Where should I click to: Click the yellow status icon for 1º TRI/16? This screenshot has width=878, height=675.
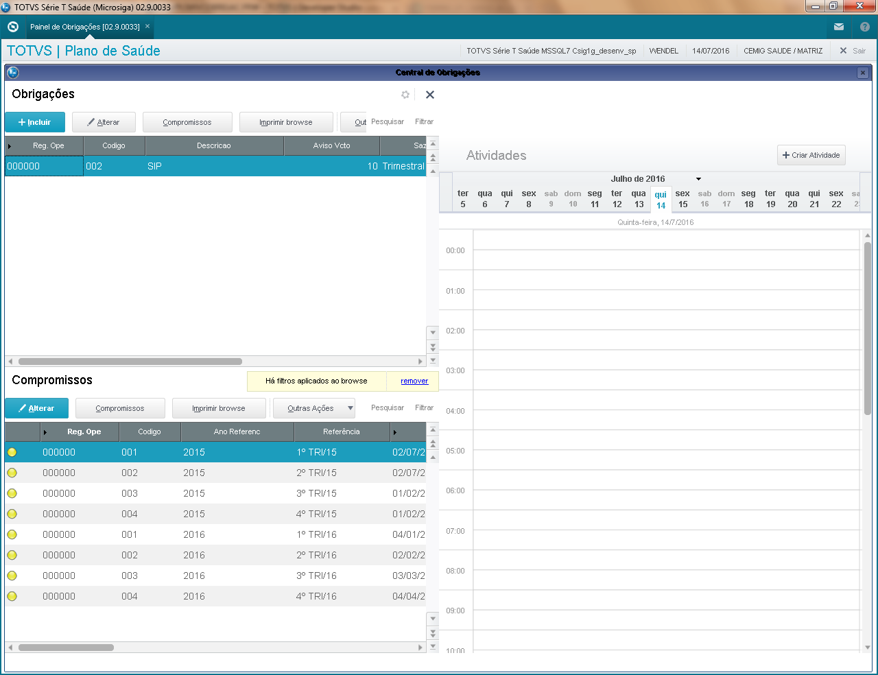pos(12,534)
